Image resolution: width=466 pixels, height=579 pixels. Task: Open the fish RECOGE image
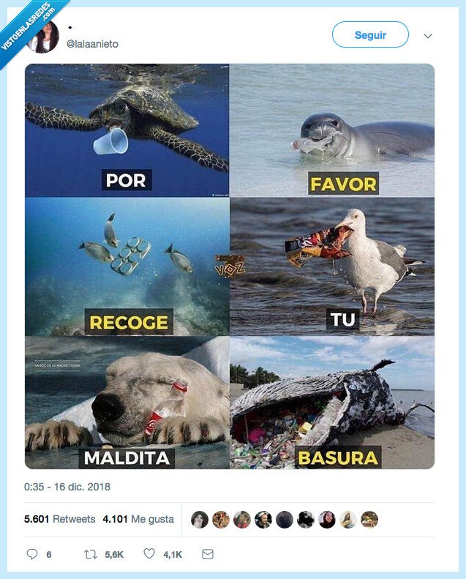[x=127, y=266]
